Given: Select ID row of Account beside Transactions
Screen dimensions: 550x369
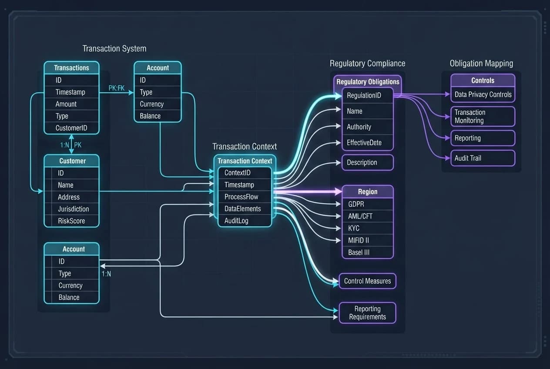Looking at the screenshot, I should pyautogui.click(x=158, y=80).
